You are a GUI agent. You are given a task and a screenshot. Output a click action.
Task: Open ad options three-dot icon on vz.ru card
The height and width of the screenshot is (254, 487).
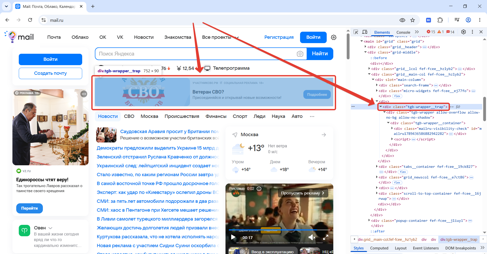(84, 94)
